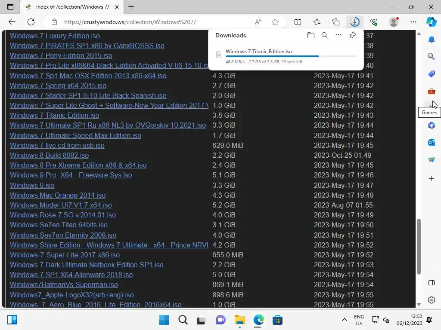
Task: Click scrollbar up arrow
Action: point(419,34)
